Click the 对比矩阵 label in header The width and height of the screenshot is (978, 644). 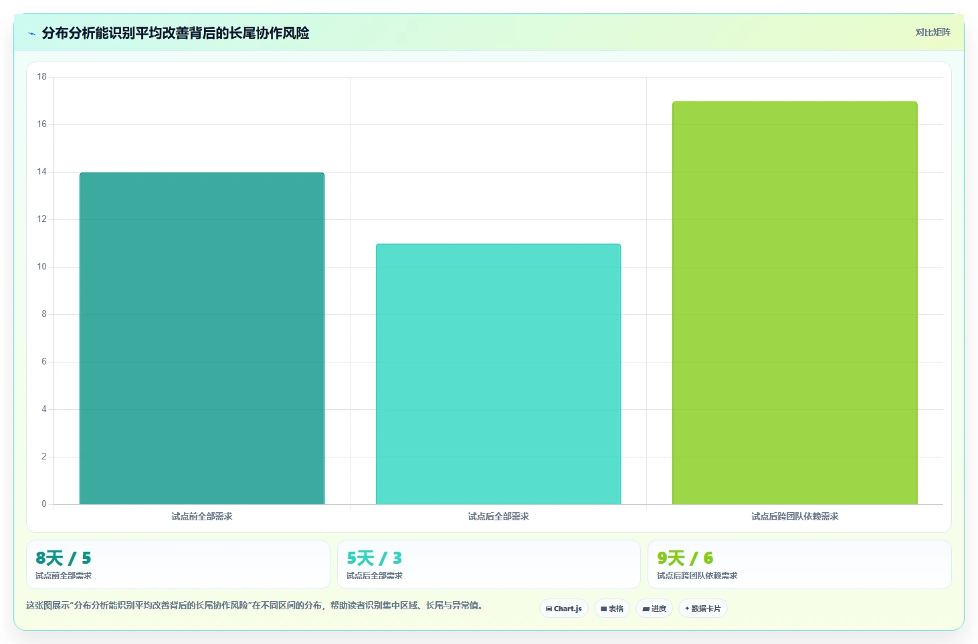pos(933,32)
